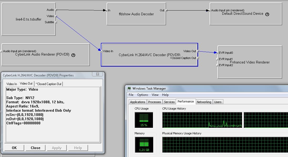Open the Help menu in Task Manager

(x=165, y=95)
